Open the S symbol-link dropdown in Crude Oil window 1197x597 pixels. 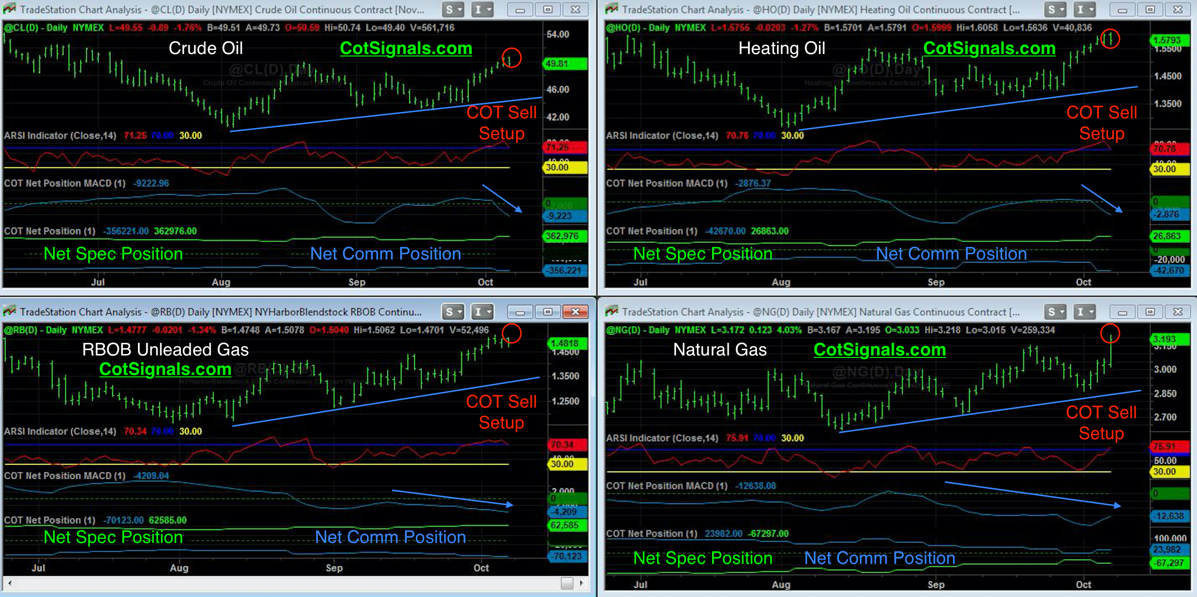(x=453, y=9)
